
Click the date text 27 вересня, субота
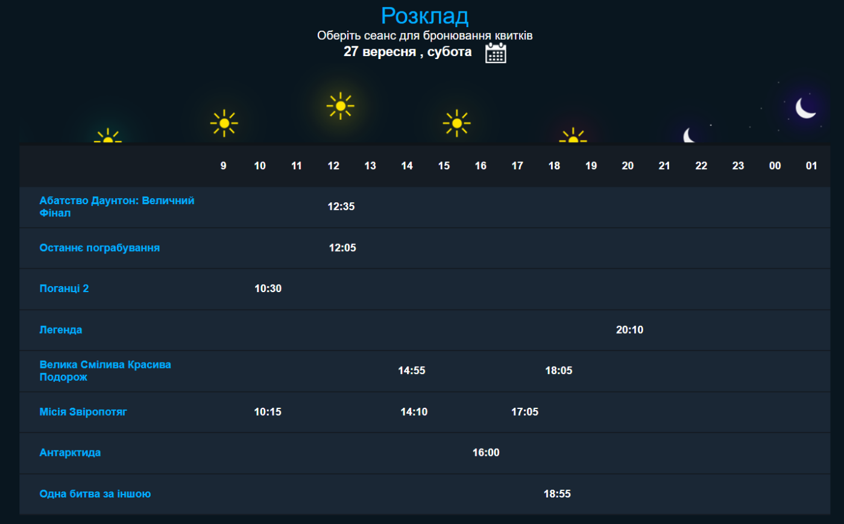point(408,52)
